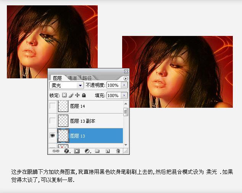Delete layer with trash icon
The image size is (242, 193).
click(118, 151)
